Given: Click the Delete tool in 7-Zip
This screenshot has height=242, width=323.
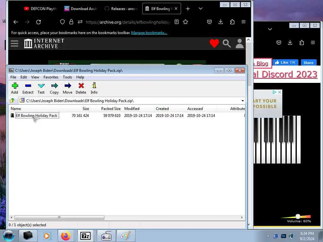Looking at the screenshot, I should point(81,88).
